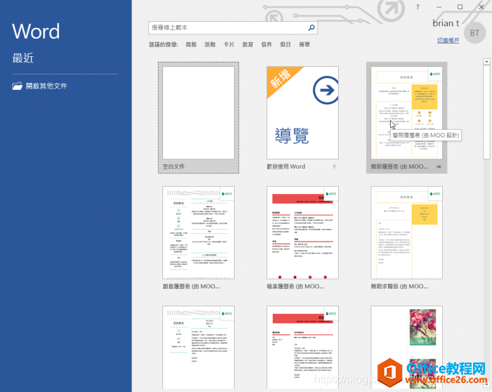
Task: Pin the 歡迎使用 Word template
Action: (335, 166)
